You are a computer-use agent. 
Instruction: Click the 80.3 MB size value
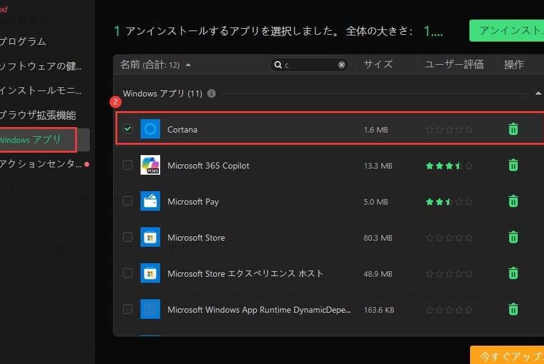tap(378, 238)
